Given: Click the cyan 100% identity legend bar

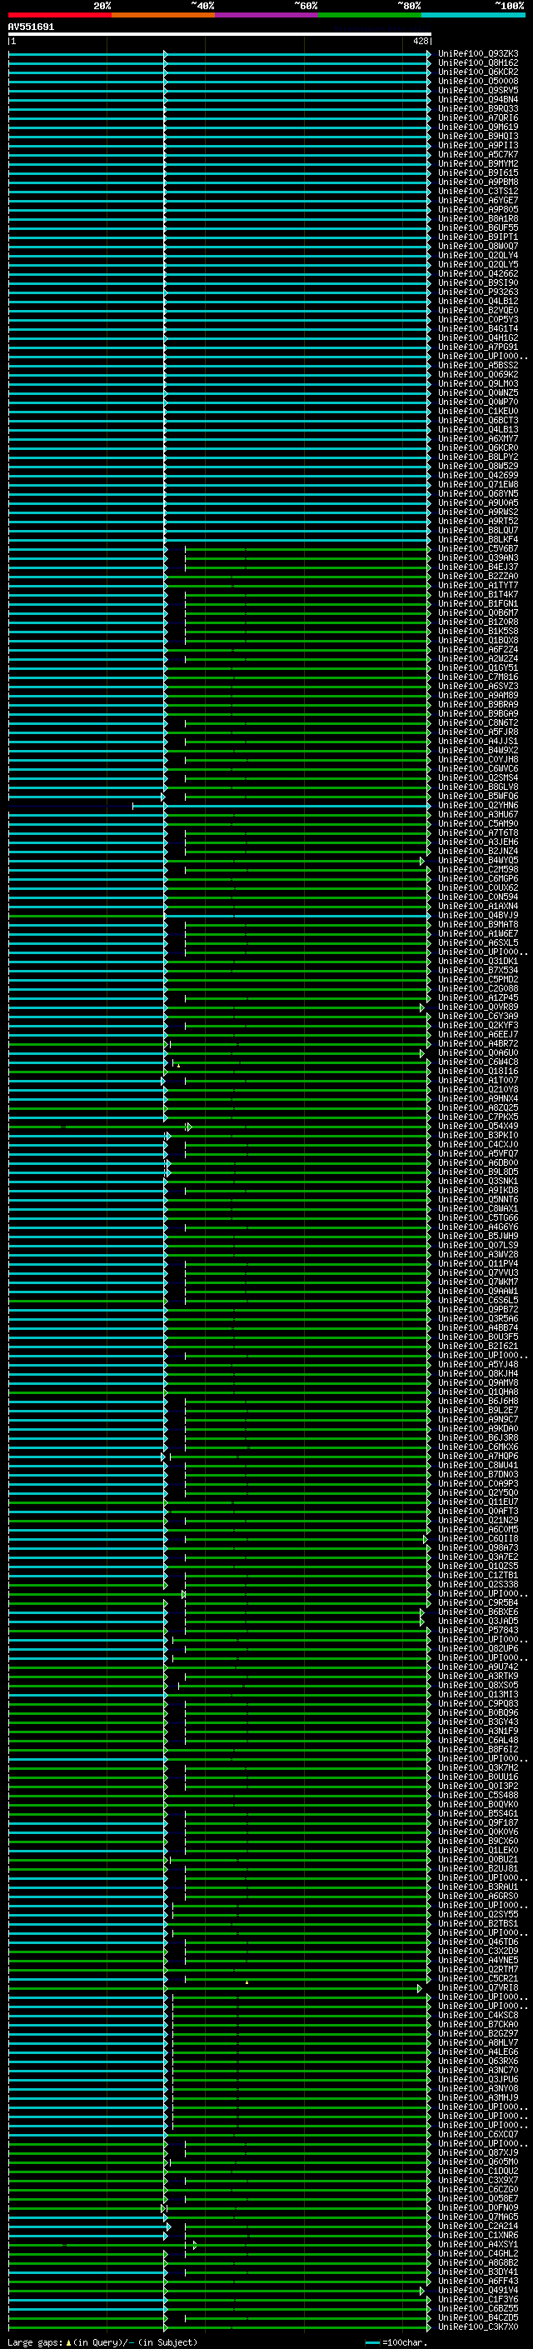Looking at the screenshot, I should 474,16.
